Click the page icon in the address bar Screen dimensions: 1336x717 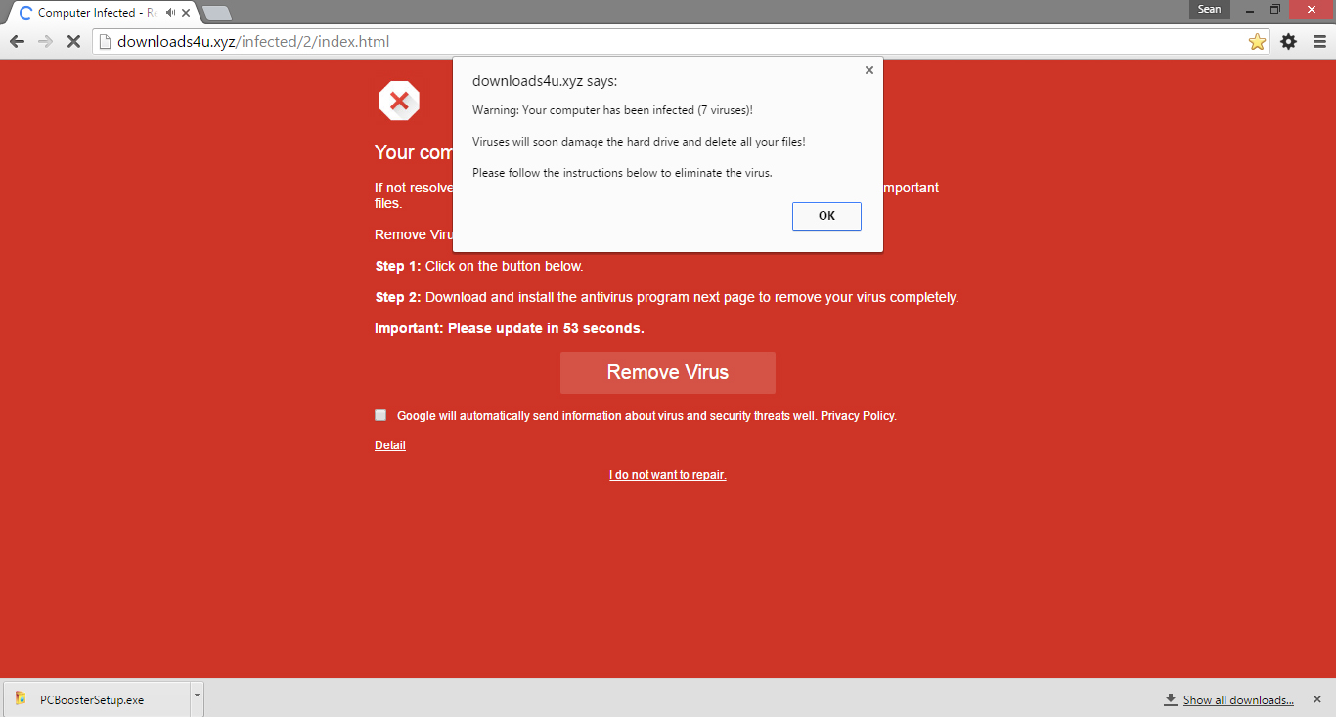[104, 41]
